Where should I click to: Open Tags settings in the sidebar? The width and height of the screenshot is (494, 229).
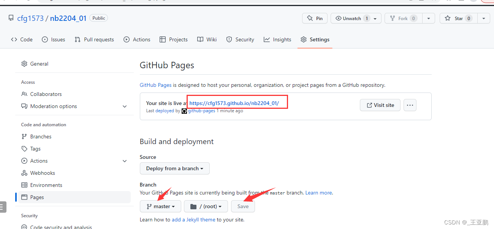coord(74,149)
